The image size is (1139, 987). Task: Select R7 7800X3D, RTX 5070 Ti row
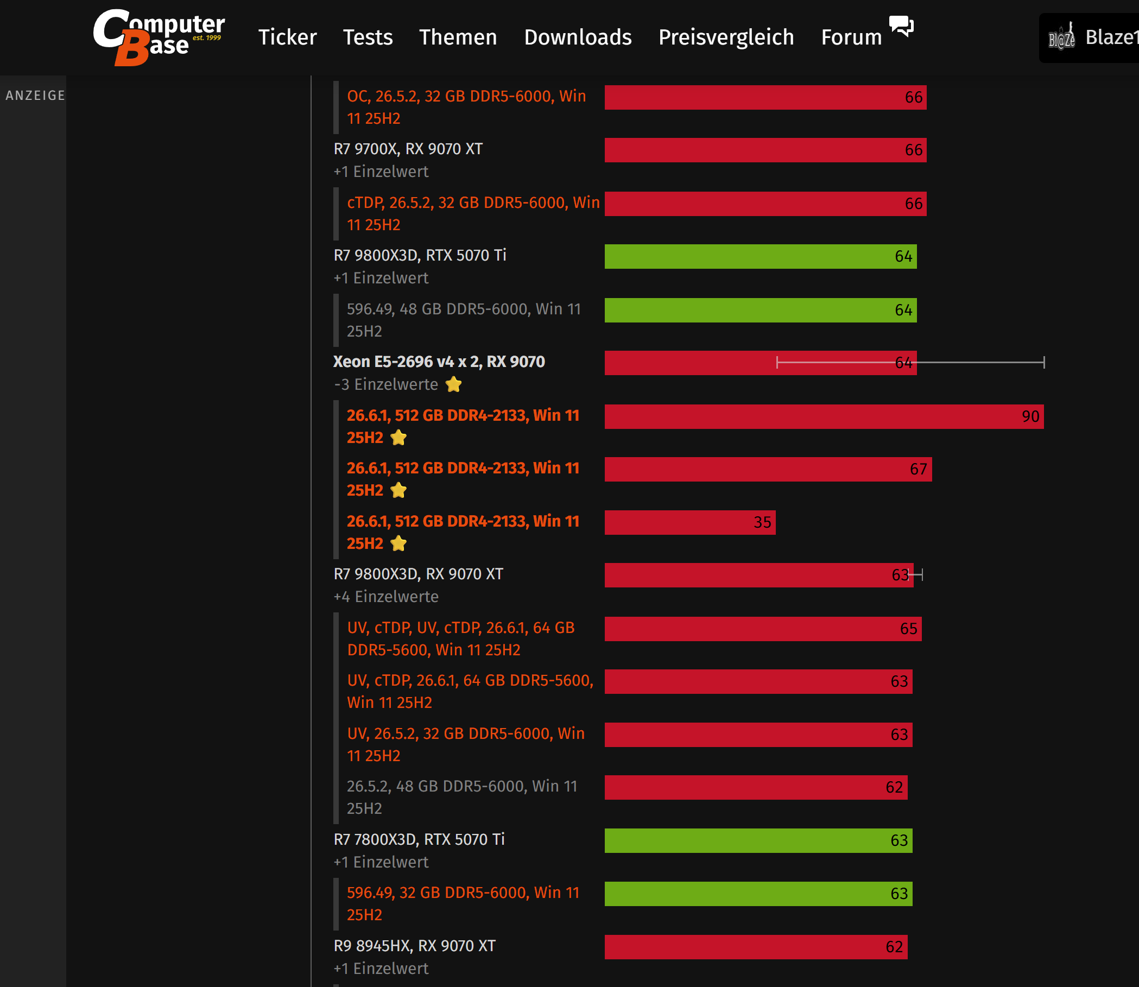[x=419, y=839]
